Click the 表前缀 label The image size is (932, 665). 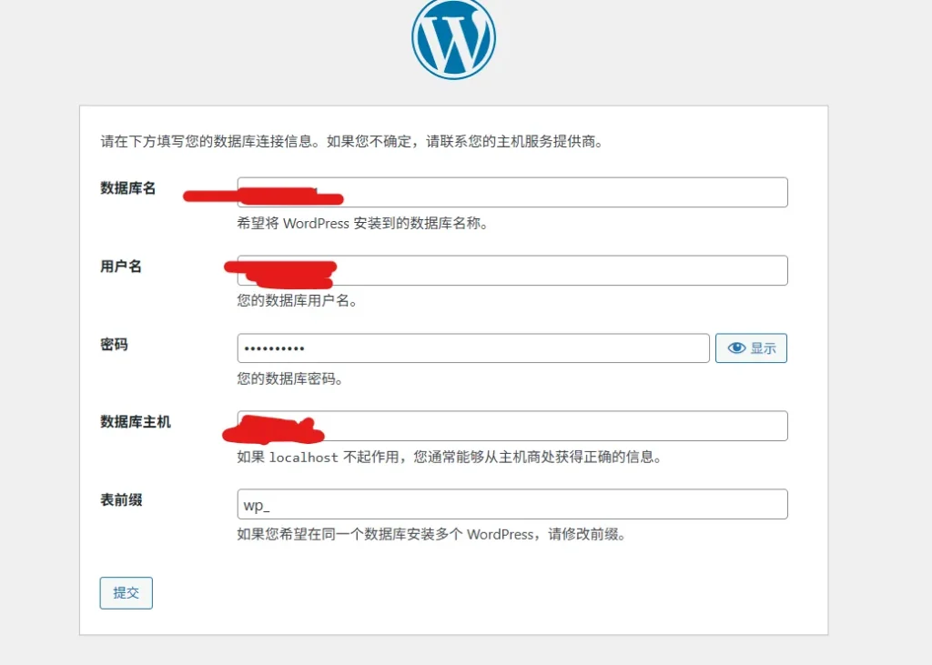(x=121, y=499)
